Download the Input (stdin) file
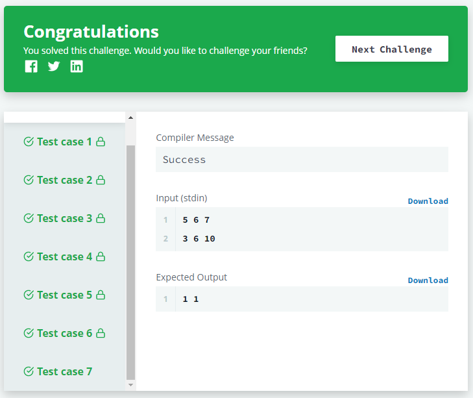Image resolution: width=473 pixels, height=398 pixels. (x=428, y=201)
